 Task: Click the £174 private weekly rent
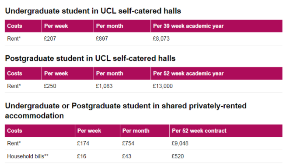click(83, 143)
